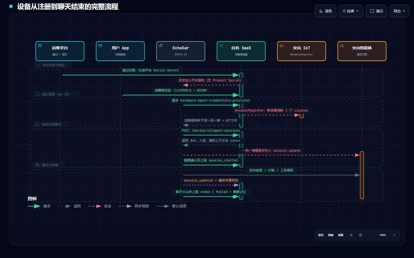Image resolution: width=414 pixels, height=258 pixels.
Task: Click the hardware-agent-credentials:provision request label
Action: point(211,100)
